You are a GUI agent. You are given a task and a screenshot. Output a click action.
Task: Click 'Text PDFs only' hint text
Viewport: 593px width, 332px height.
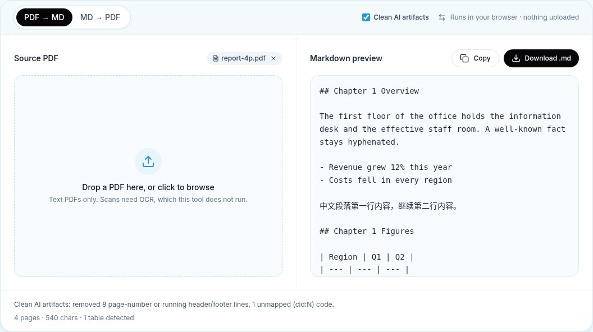(148, 200)
